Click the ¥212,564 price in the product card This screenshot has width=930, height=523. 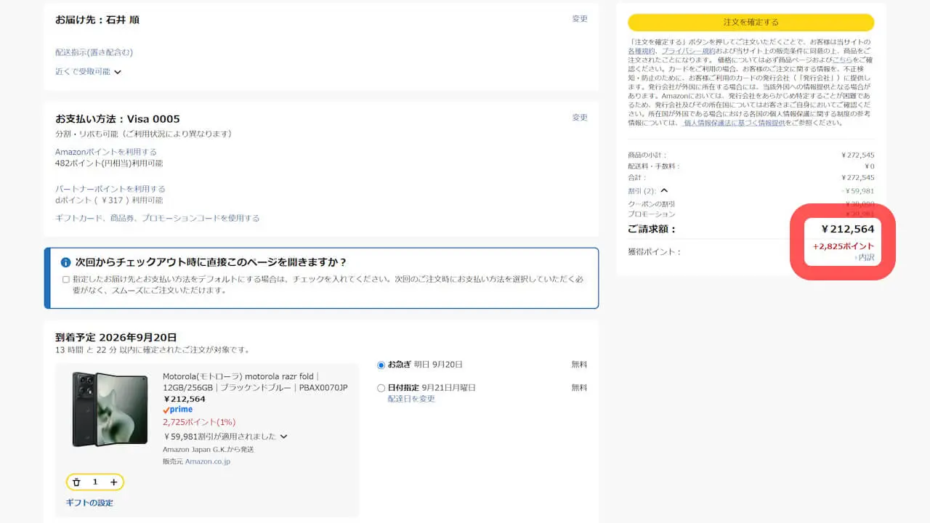click(x=185, y=399)
